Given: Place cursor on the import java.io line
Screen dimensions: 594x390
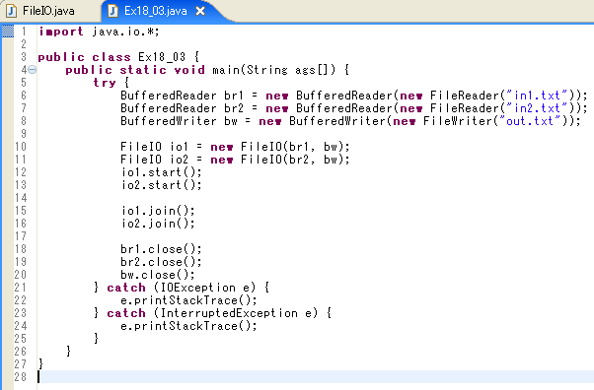Looking at the screenshot, I should [x=99, y=32].
